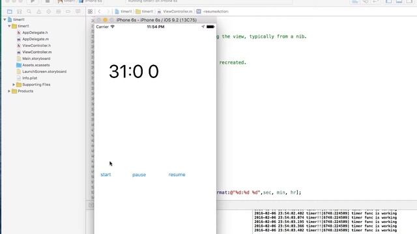This screenshot has height=234, width=417.
Task: Click the %d:%d %d format string line
Action: [259, 192]
